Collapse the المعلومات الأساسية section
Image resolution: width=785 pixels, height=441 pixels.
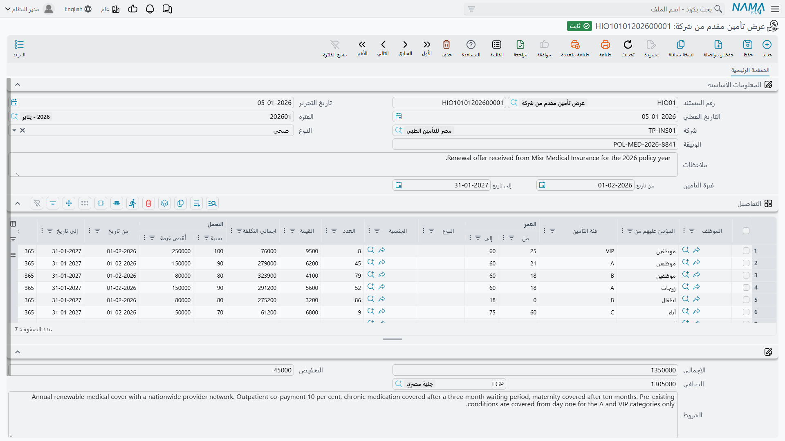(18, 85)
